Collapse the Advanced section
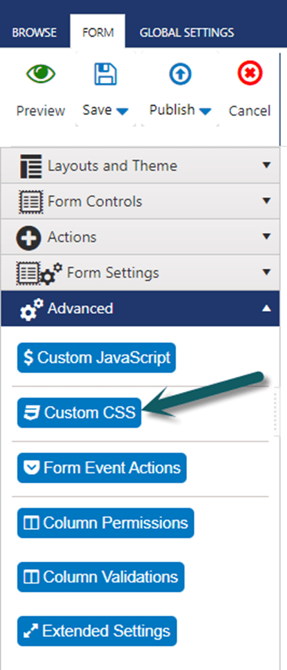This screenshot has height=670, width=287. point(266,308)
